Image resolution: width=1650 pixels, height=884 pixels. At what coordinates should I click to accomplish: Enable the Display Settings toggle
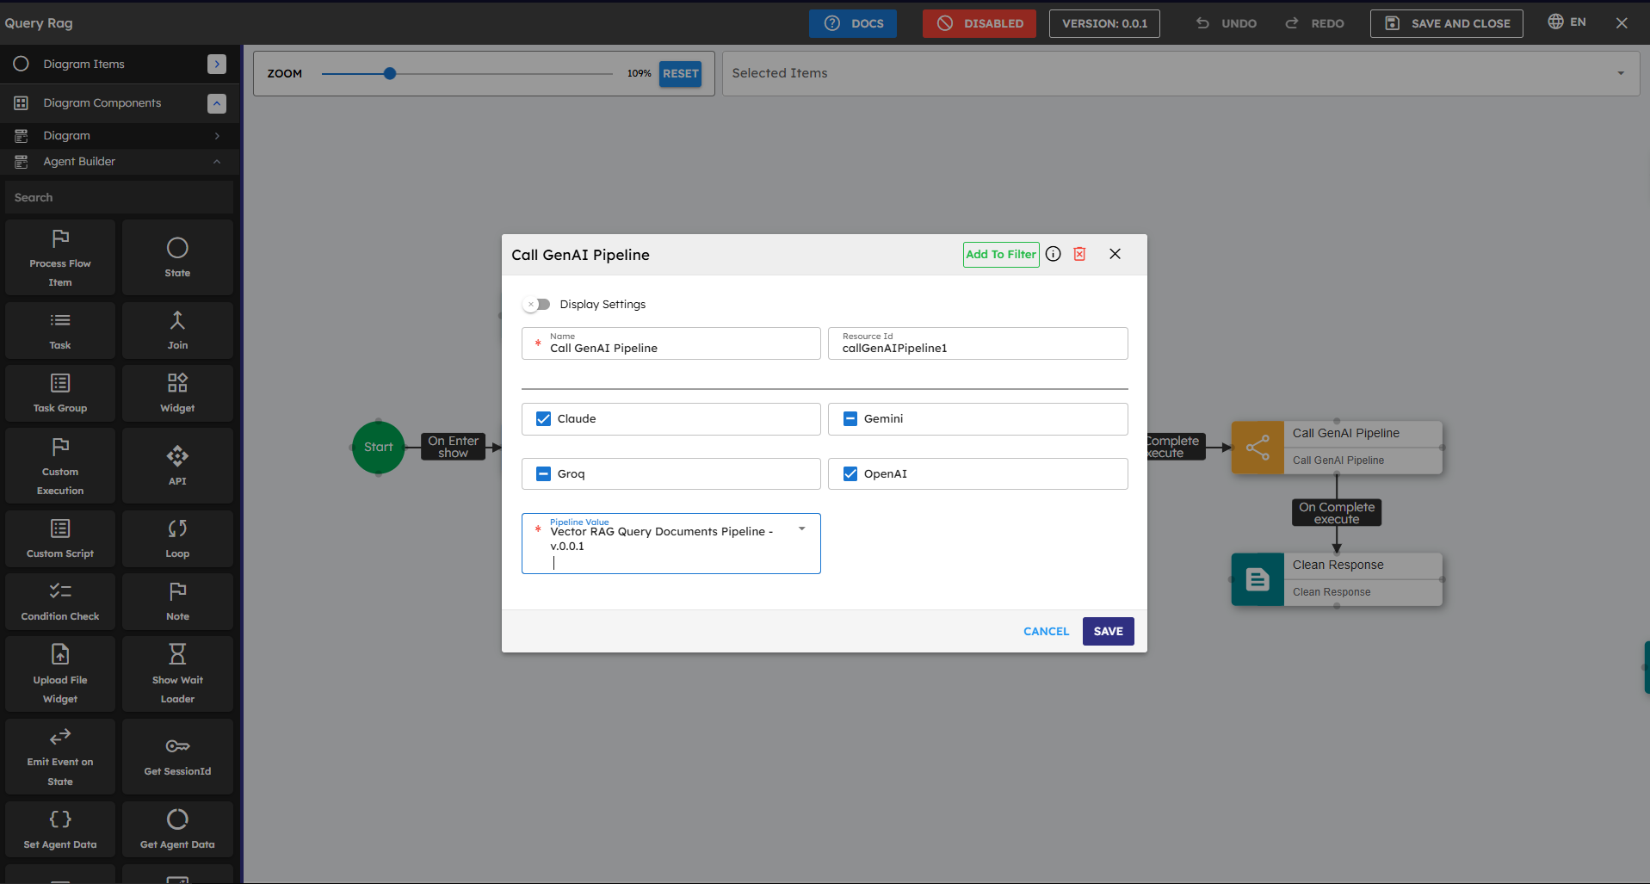[x=537, y=305]
